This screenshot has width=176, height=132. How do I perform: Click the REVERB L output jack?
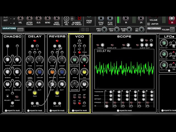pos(55,103)
